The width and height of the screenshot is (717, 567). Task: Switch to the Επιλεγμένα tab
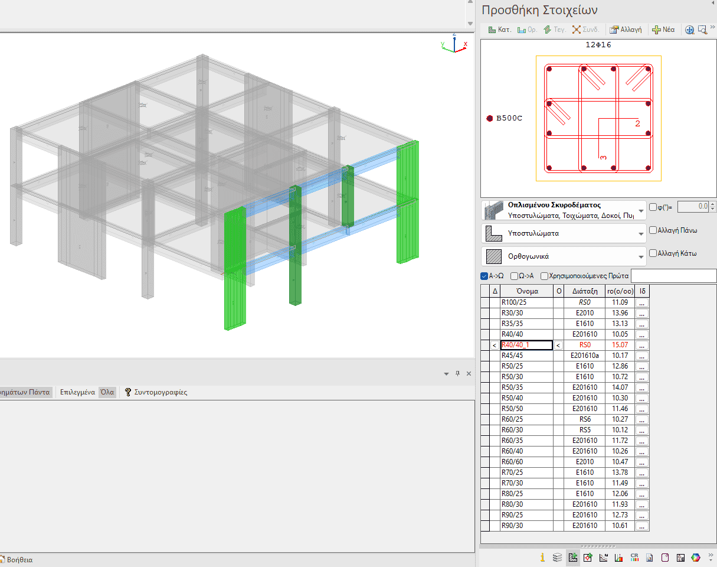pos(77,392)
